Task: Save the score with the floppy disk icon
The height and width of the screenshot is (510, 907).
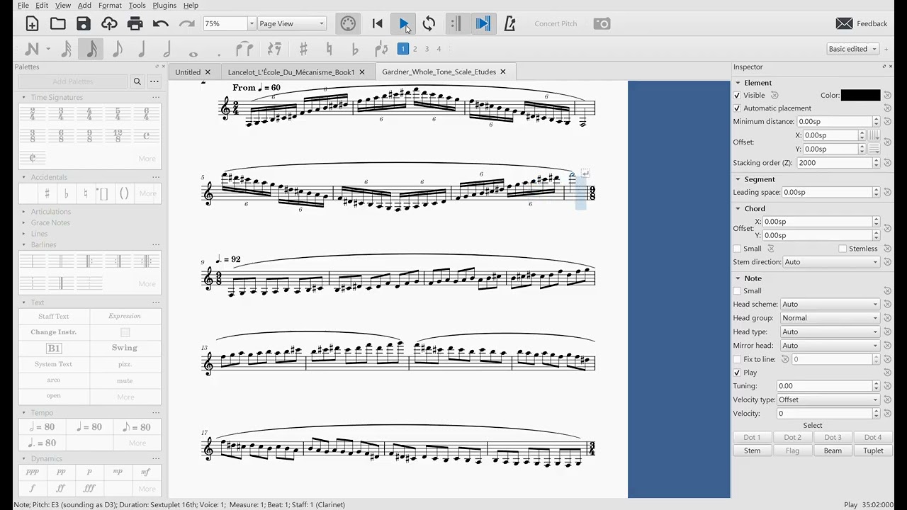Action: 84,23
